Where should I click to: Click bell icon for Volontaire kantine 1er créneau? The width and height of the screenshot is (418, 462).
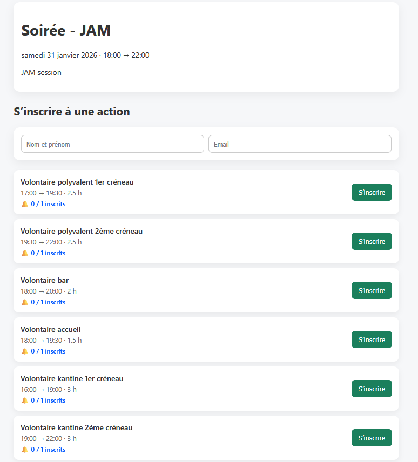[24, 400]
